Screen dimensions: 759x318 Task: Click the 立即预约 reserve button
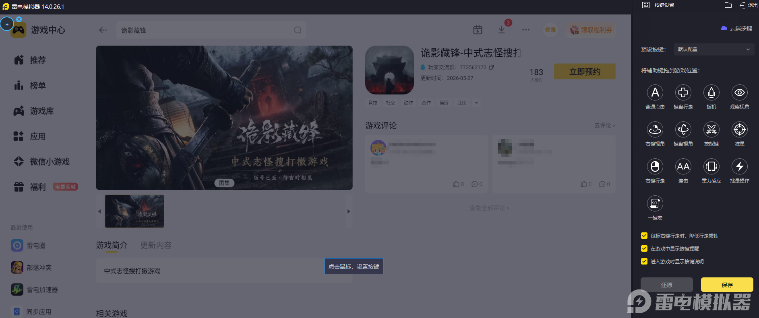(585, 72)
